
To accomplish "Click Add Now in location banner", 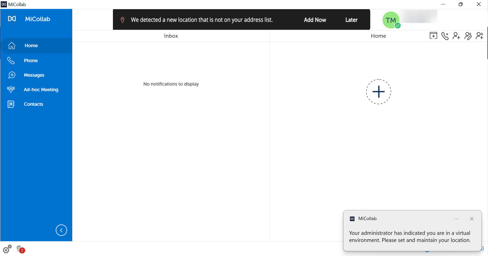I will [x=315, y=20].
